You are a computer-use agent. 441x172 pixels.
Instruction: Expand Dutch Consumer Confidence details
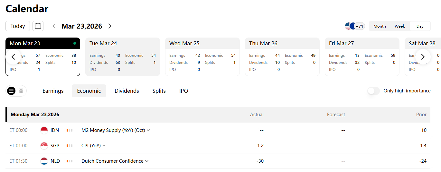(147, 161)
